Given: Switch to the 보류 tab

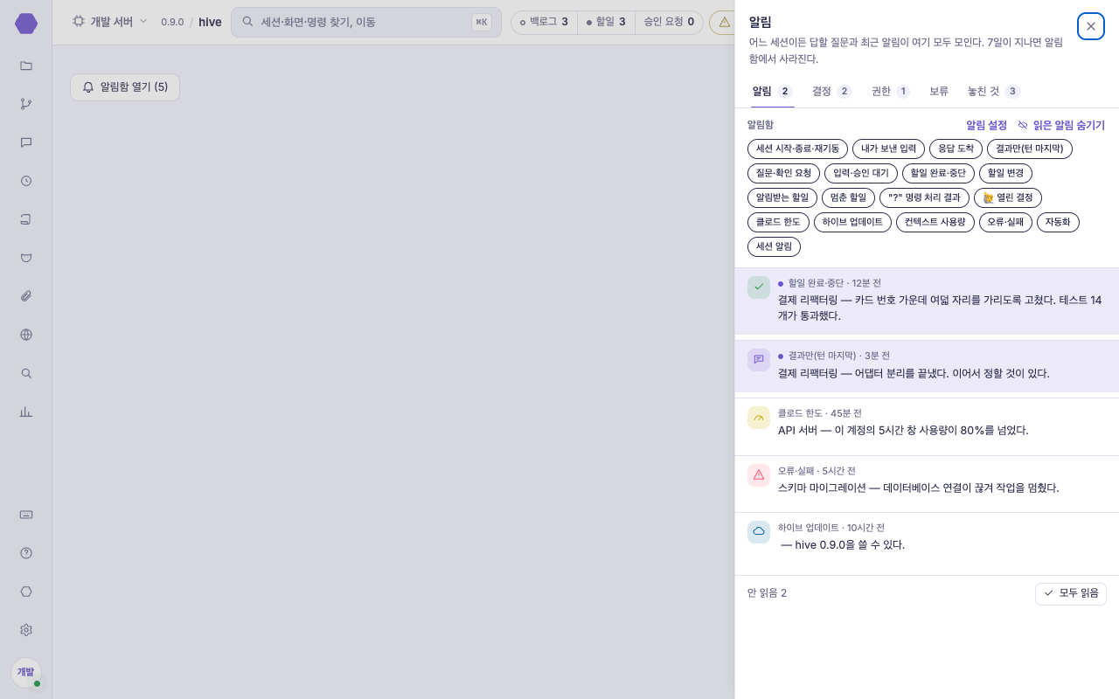Looking at the screenshot, I should (x=939, y=91).
